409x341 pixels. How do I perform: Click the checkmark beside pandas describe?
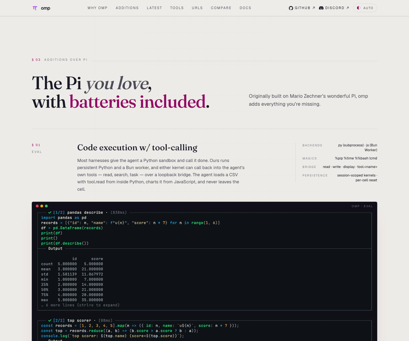point(50,213)
